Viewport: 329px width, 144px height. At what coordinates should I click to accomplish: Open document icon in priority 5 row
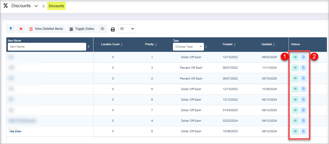coord(303,89)
